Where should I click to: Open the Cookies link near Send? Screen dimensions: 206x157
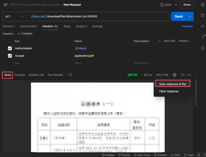pyautogui.click(x=187, y=26)
